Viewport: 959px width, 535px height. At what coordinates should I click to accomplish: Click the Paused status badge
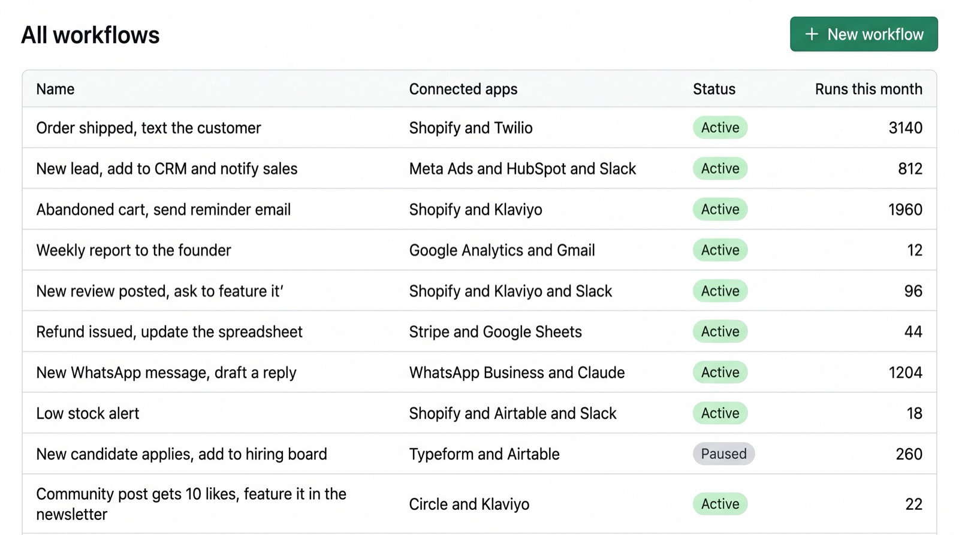[723, 454]
